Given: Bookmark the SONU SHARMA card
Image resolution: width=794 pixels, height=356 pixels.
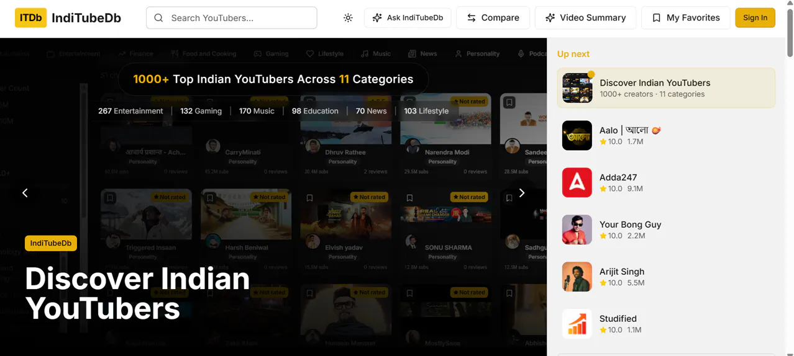Looking at the screenshot, I should [x=409, y=198].
